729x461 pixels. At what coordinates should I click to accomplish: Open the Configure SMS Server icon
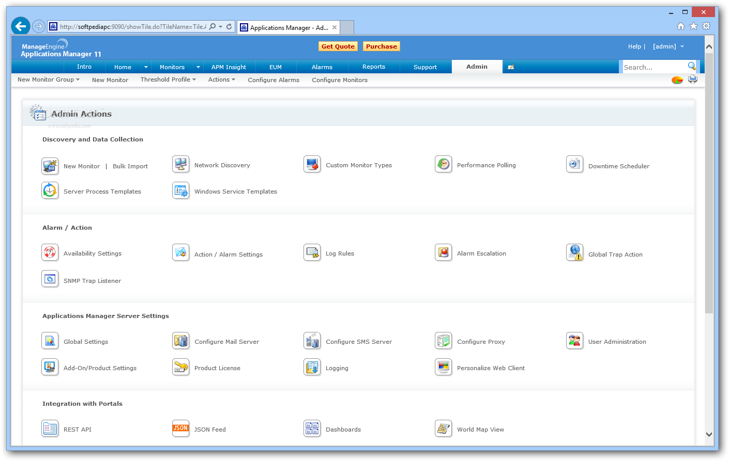pyautogui.click(x=312, y=341)
